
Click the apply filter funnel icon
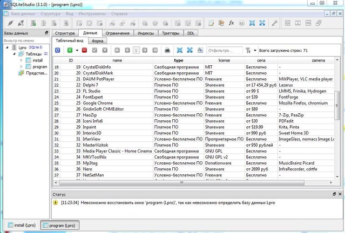[x=248, y=50]
